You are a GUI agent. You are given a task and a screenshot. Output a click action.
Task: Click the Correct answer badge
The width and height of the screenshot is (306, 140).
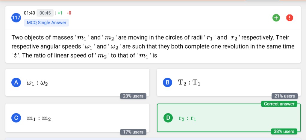pos(279,104)
